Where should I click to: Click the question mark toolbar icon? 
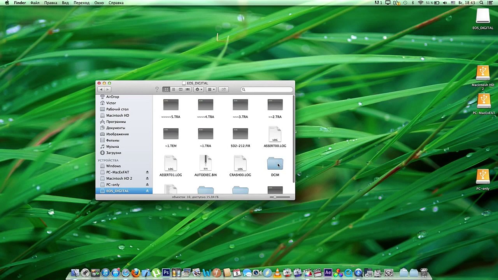point(157,89)
